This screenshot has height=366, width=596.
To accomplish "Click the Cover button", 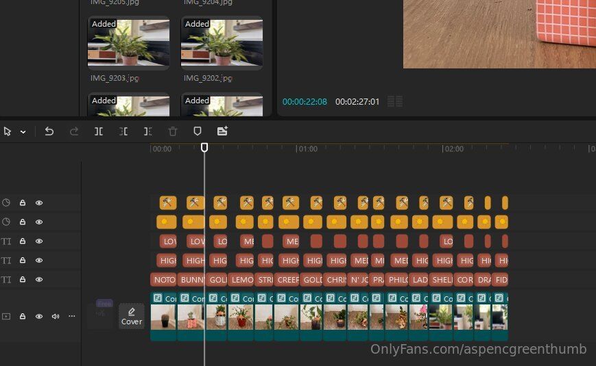I will click(x=132, y=316).
